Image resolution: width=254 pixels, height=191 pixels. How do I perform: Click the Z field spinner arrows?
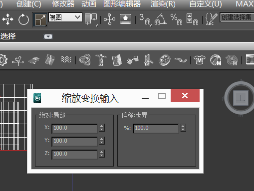point(102,154)
